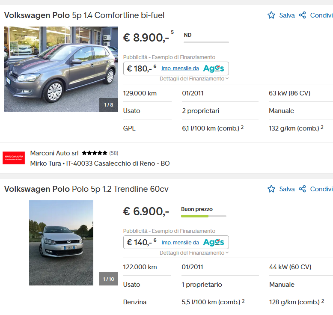Click the Agos logo beside € 140 rate
The width and height of the screenshot is (333, 315).
pyautogui.click(x=213, y=242)
